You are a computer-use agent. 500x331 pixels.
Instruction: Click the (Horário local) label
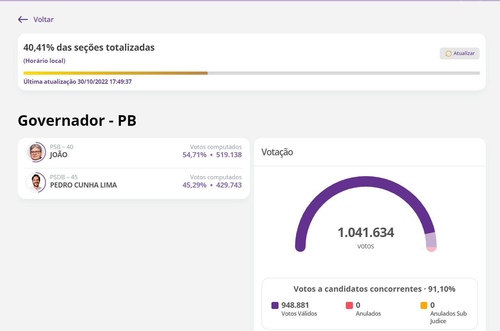click(44, 61)
